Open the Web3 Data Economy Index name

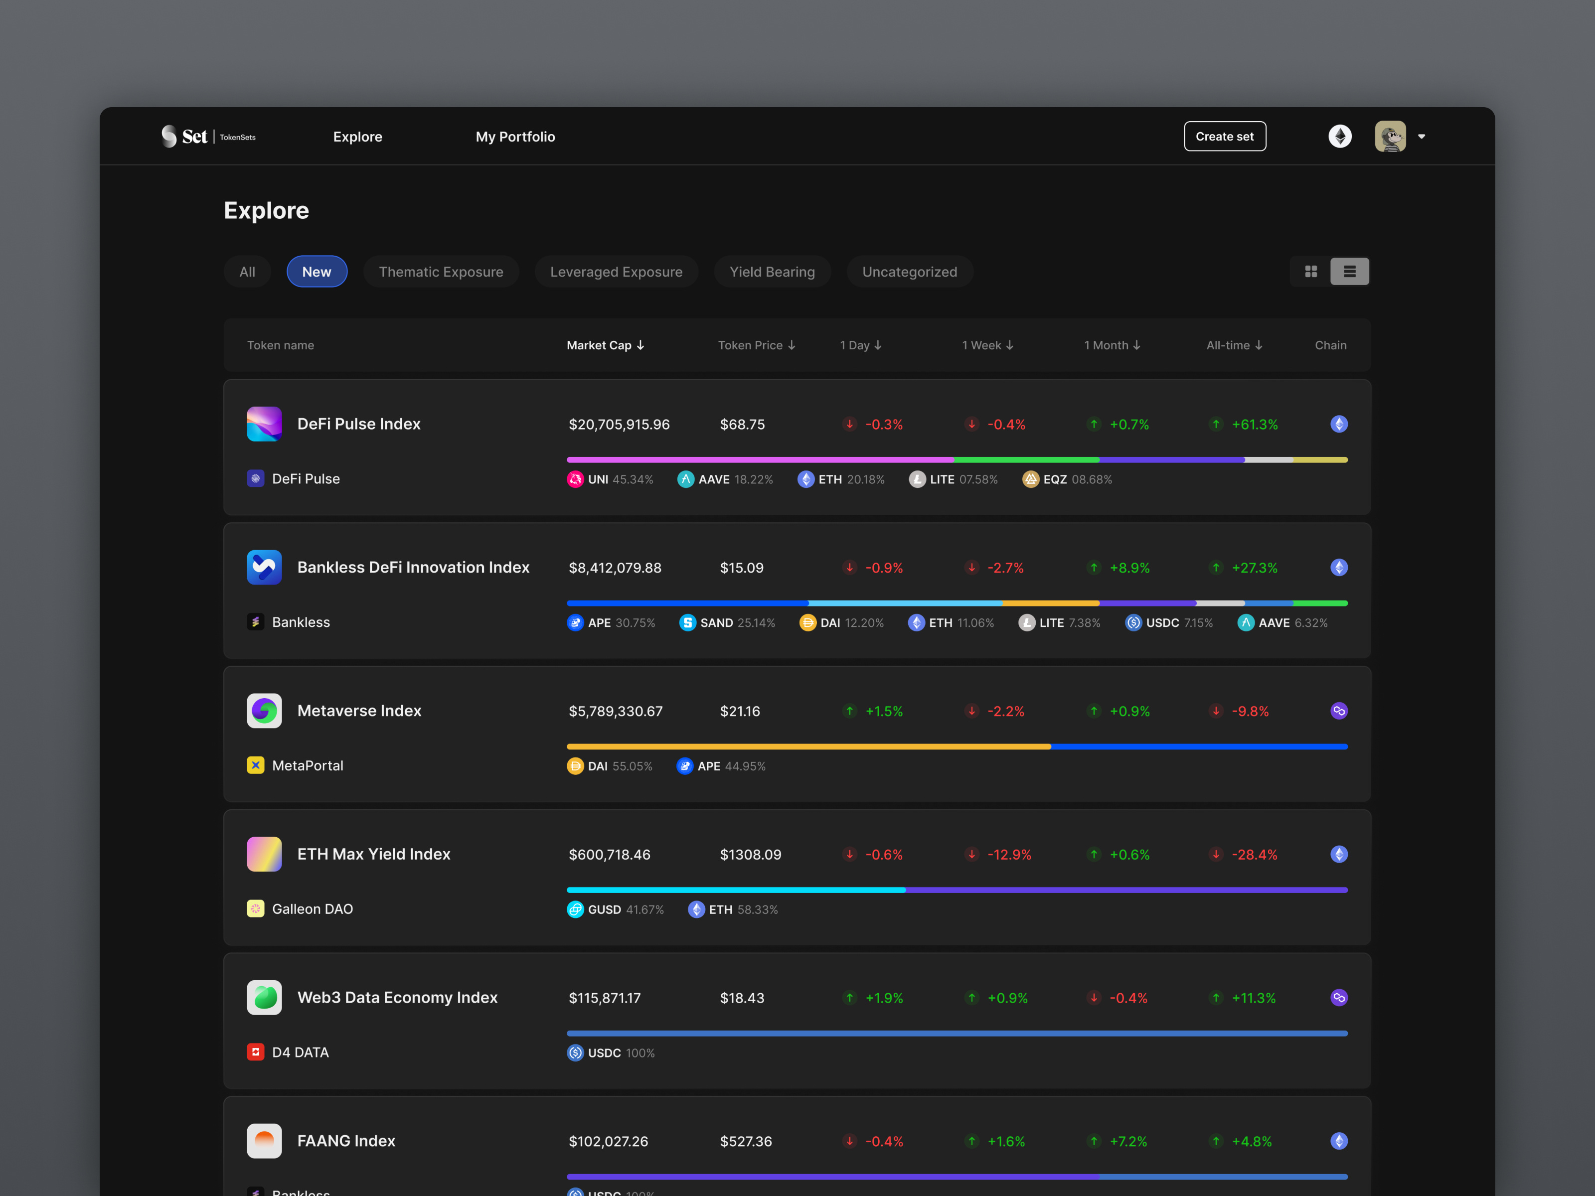397,998
